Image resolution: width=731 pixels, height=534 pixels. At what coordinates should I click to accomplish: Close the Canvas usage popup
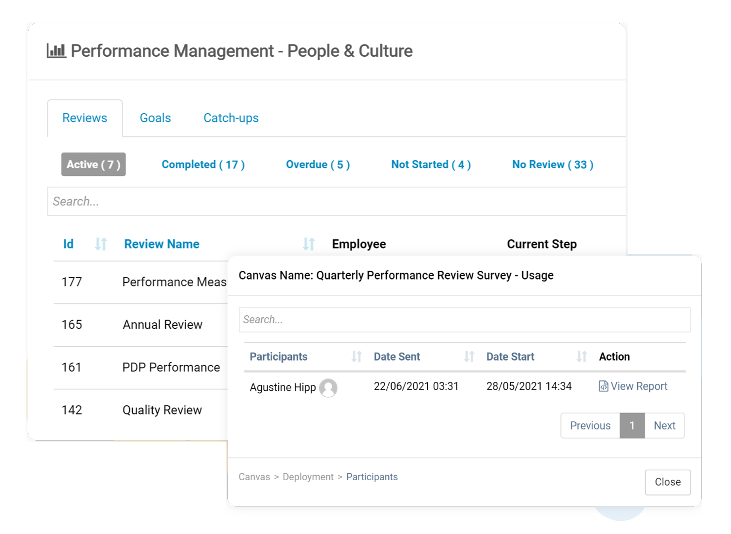668,482
